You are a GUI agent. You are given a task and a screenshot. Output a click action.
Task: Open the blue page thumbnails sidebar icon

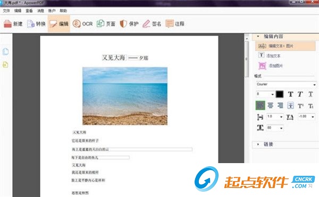[5, 51]
